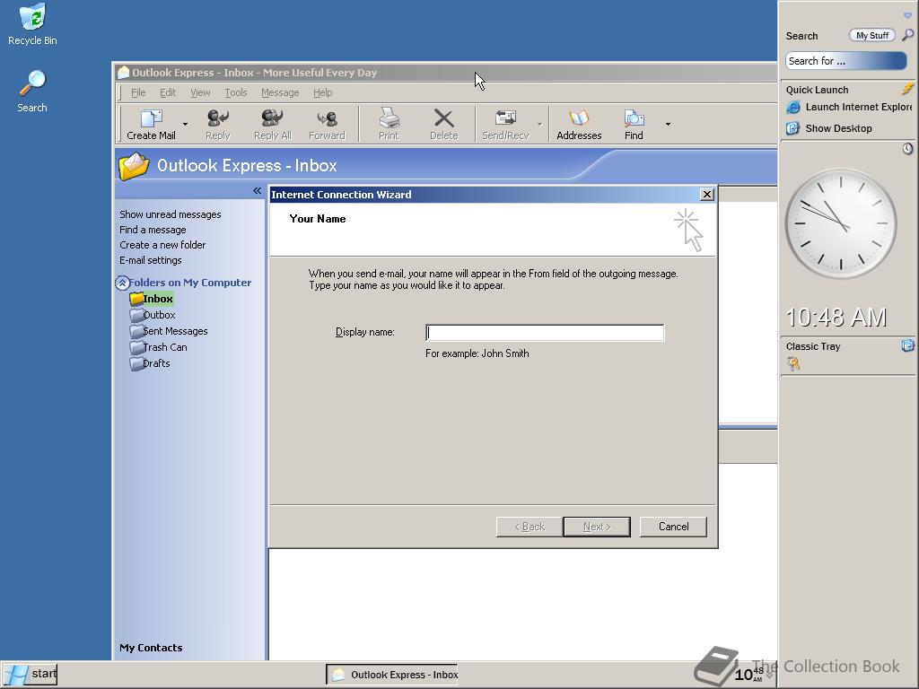Screen dimensions: 919x689
Task: Collapse the left pane with the double chevron
Action: (257, 190)
